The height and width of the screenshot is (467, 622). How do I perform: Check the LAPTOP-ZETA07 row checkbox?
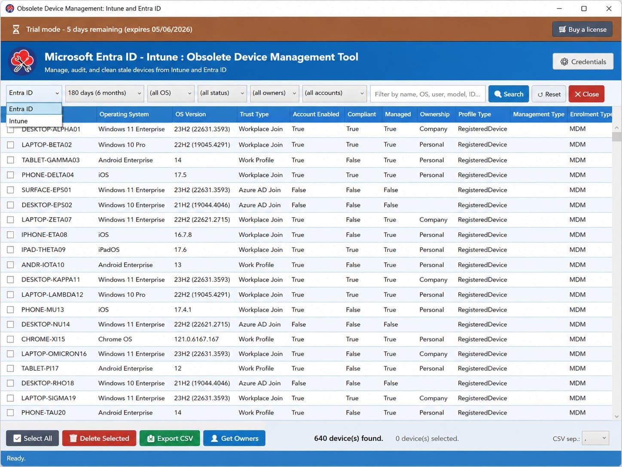pyautogui.click(x=11, y=220)
